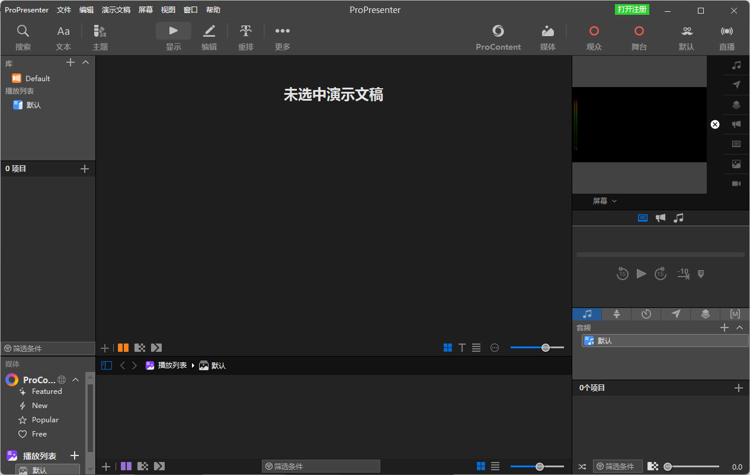The height and width of the screenshot is (475, 750).
Task: Add a new library with plus icon
Action: [70, 62]
